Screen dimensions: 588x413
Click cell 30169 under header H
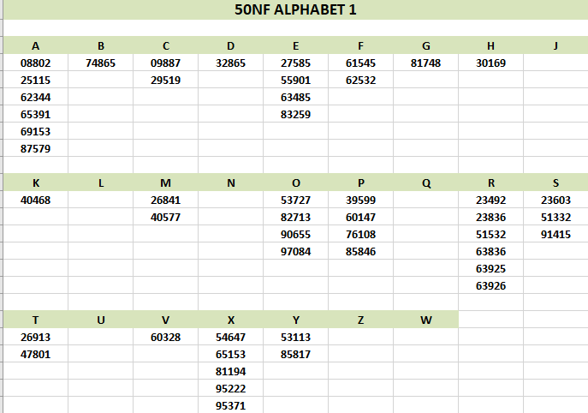(x=490, y=63)
